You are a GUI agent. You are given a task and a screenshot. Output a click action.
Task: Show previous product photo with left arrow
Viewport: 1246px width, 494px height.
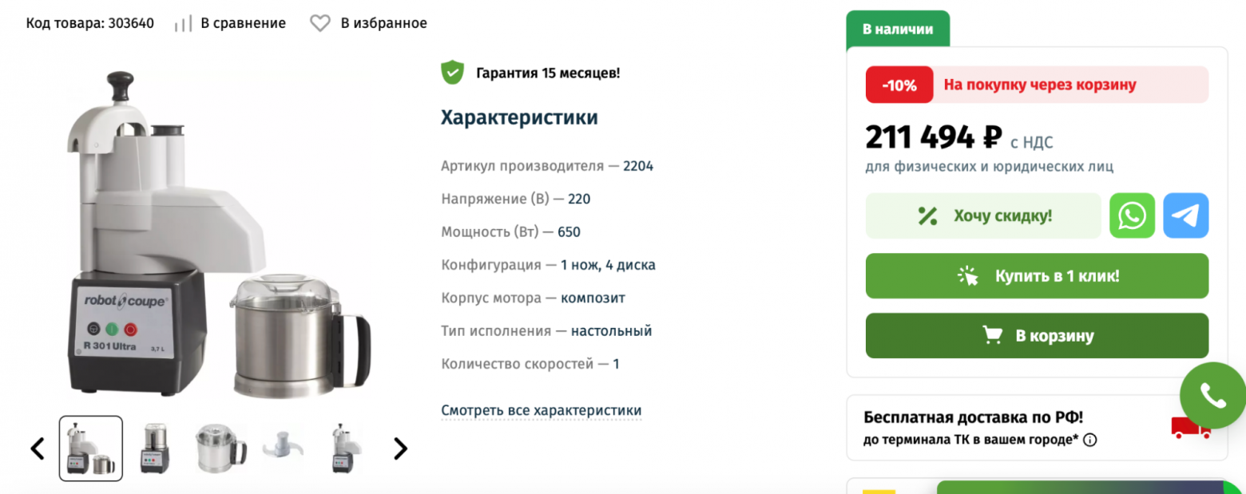pos(37,448)
